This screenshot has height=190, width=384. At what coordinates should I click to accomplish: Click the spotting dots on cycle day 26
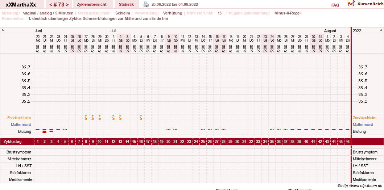click(210, 130)
